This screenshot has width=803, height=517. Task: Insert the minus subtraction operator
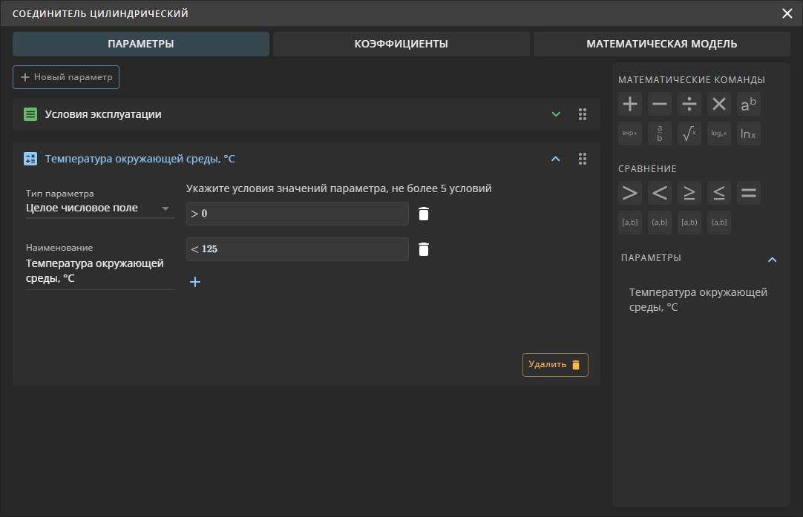[x=660, y=104]
